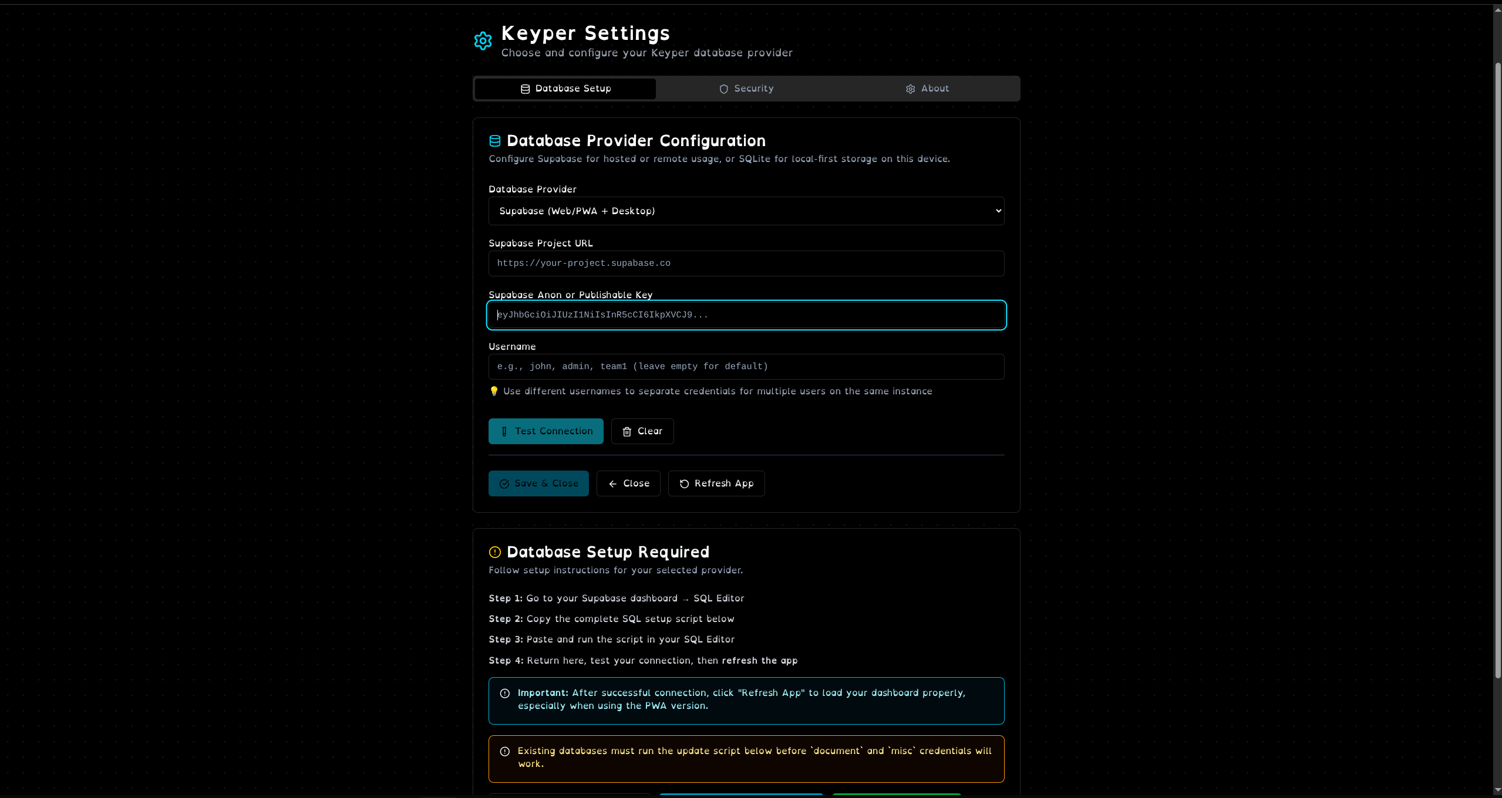The height and width of the screenshot is (798, 1502).
Task: Click the 'Database Setup Required' heading
Action: pyautogui.click(x=608, y=552)
